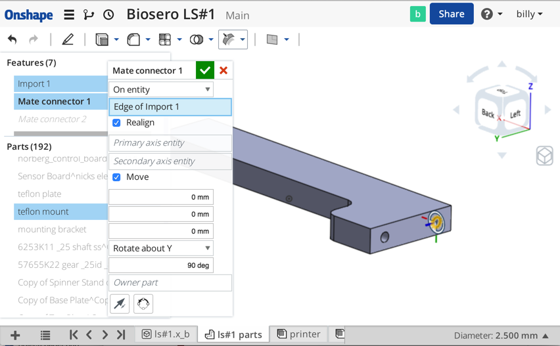Viewport: 560px width, 346px height.
Task: Switch to the ls#1 parts tab
Action: pos(233,335)
